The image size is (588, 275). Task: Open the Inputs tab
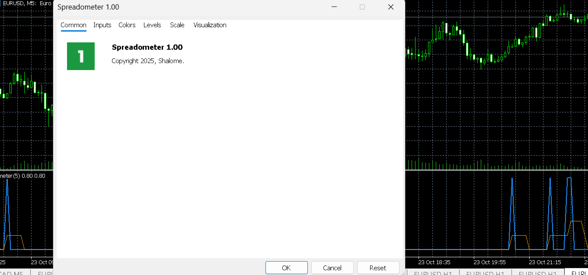tap(102, 25)
